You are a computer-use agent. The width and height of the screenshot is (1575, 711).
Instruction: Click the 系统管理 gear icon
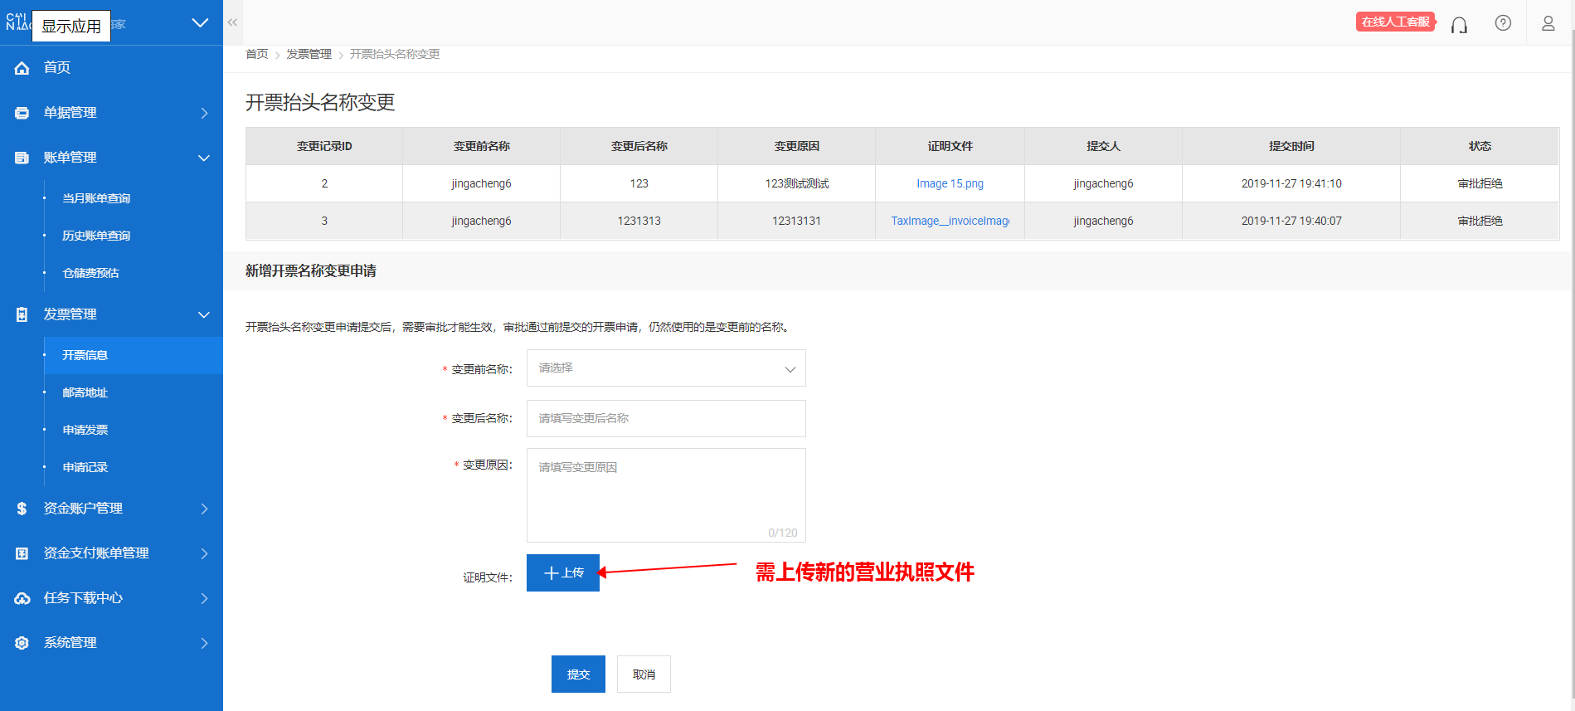[22, 643]
